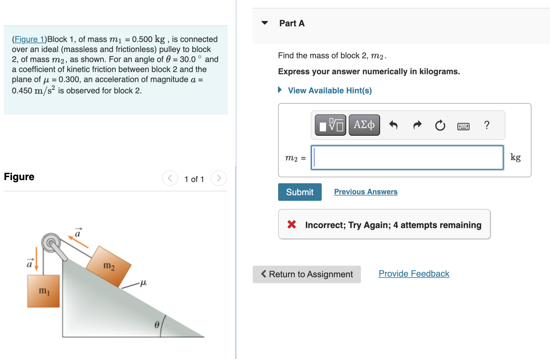This screenshot has width=550, height=359.
Task: Open Provide Feedback
Action: 413,273
